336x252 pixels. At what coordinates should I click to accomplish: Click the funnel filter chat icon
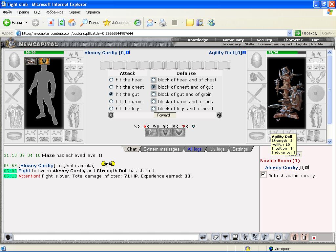tap(225, 237)
